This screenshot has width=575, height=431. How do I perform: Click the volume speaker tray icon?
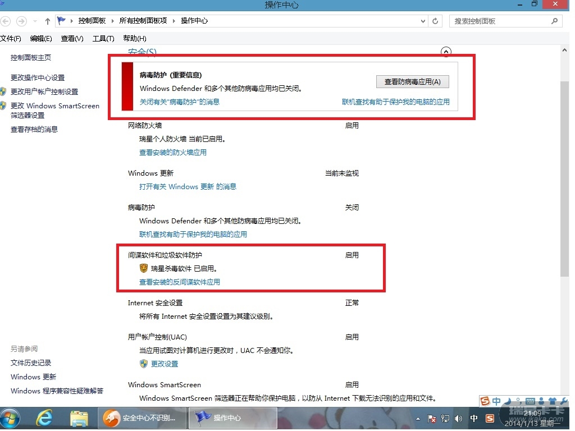click(458, 419)
